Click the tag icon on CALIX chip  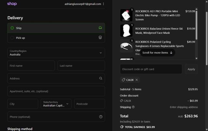123,80
